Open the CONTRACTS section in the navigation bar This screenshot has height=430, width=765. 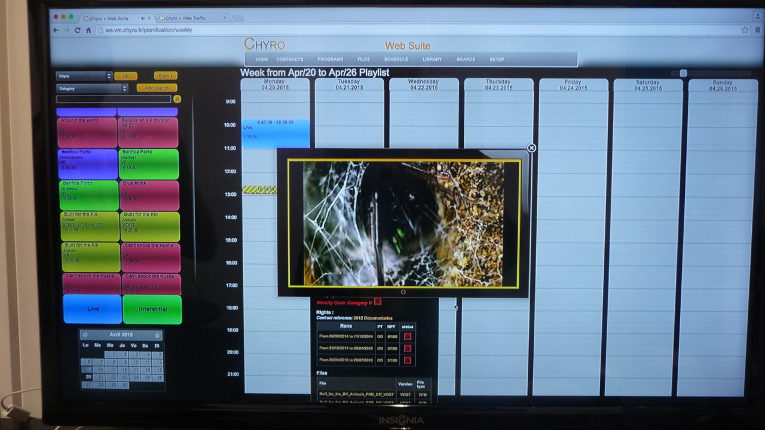[290, 59]
